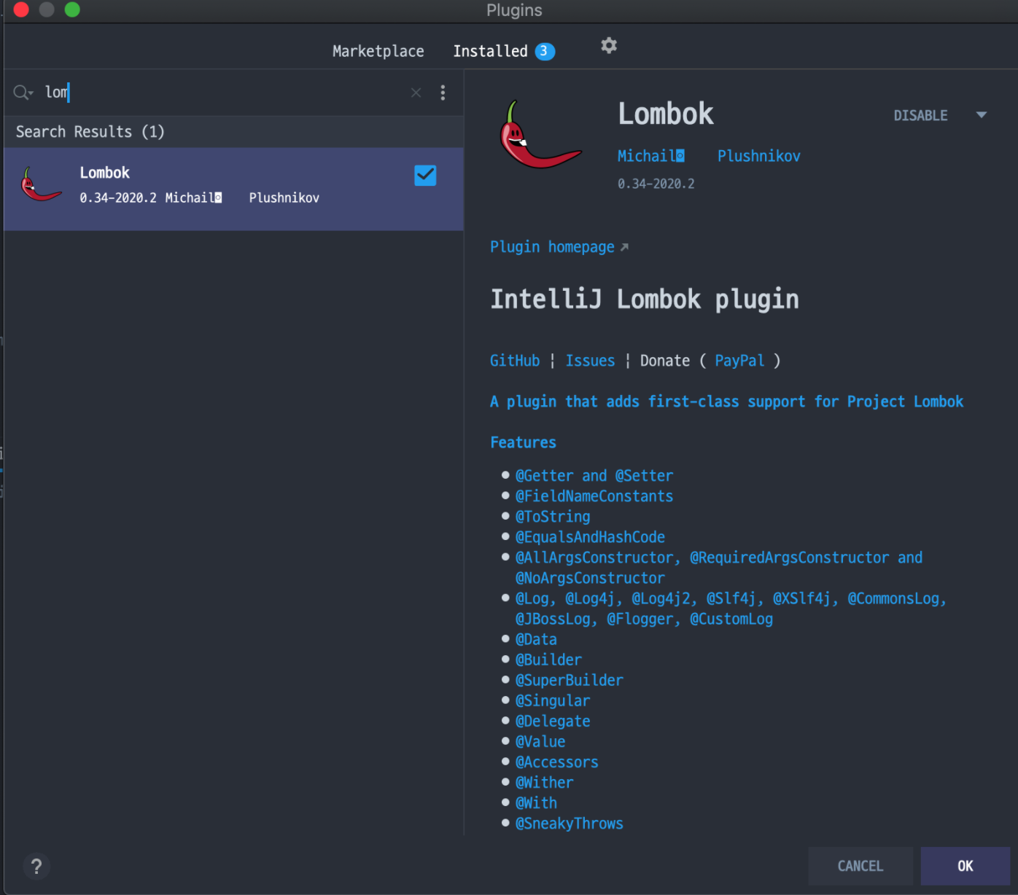Click the @Data feature link
Screen dimensions: 1018x895
536,639
